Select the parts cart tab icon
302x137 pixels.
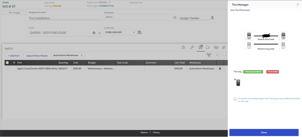click(x=200, y=47)
